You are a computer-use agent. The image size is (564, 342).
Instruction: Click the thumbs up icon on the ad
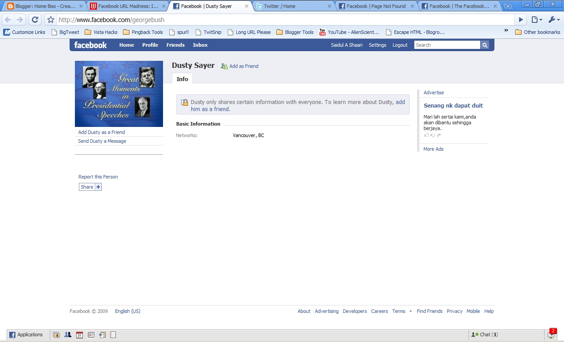click(x=426, y=135)
